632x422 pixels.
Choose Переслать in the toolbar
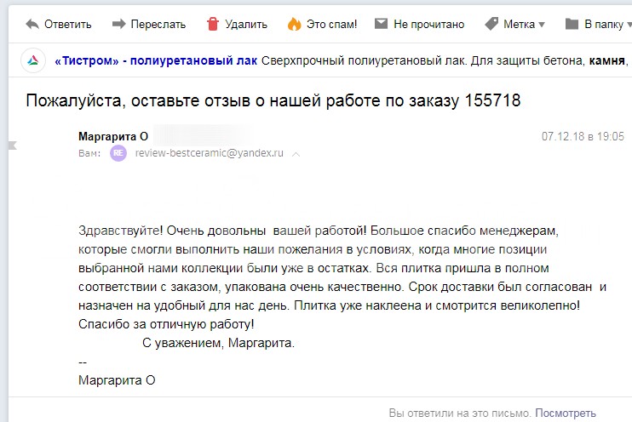[x=158, y=24]
